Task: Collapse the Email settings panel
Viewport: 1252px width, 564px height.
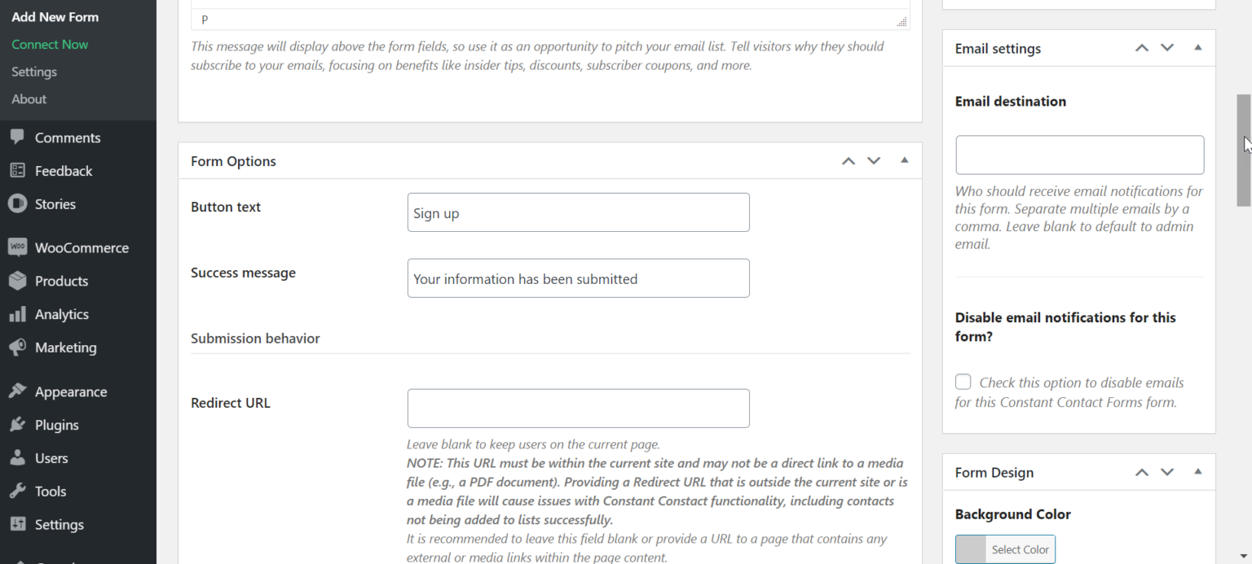Action: [1197, 48]
